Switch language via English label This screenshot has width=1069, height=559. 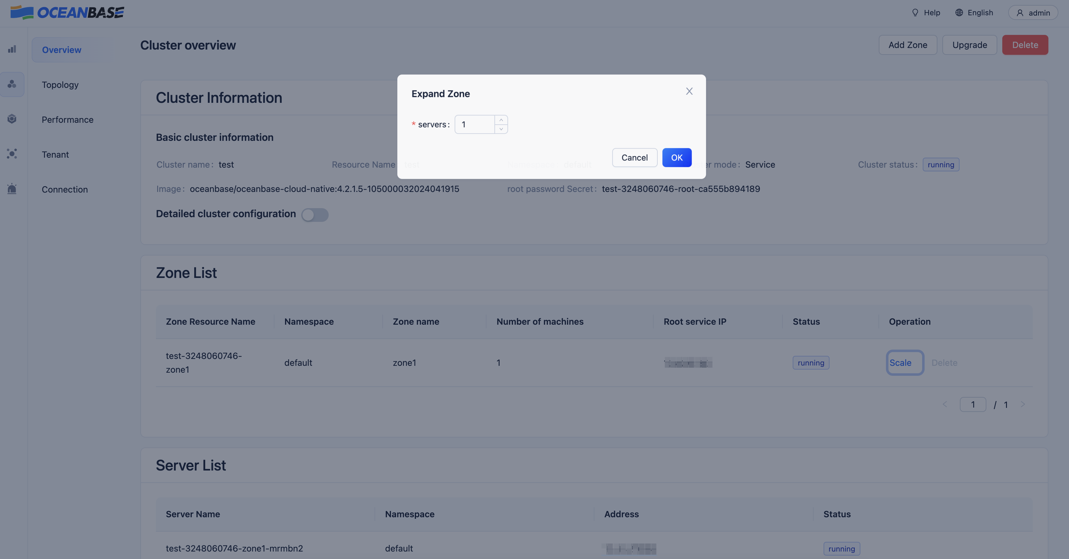coord(980,12)
